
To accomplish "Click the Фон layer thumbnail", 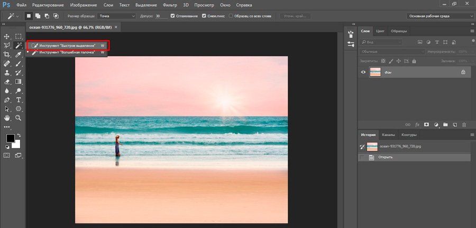I will pos(375,72).
